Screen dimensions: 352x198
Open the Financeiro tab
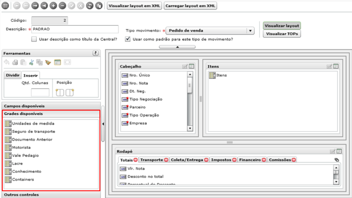(250, 160)
